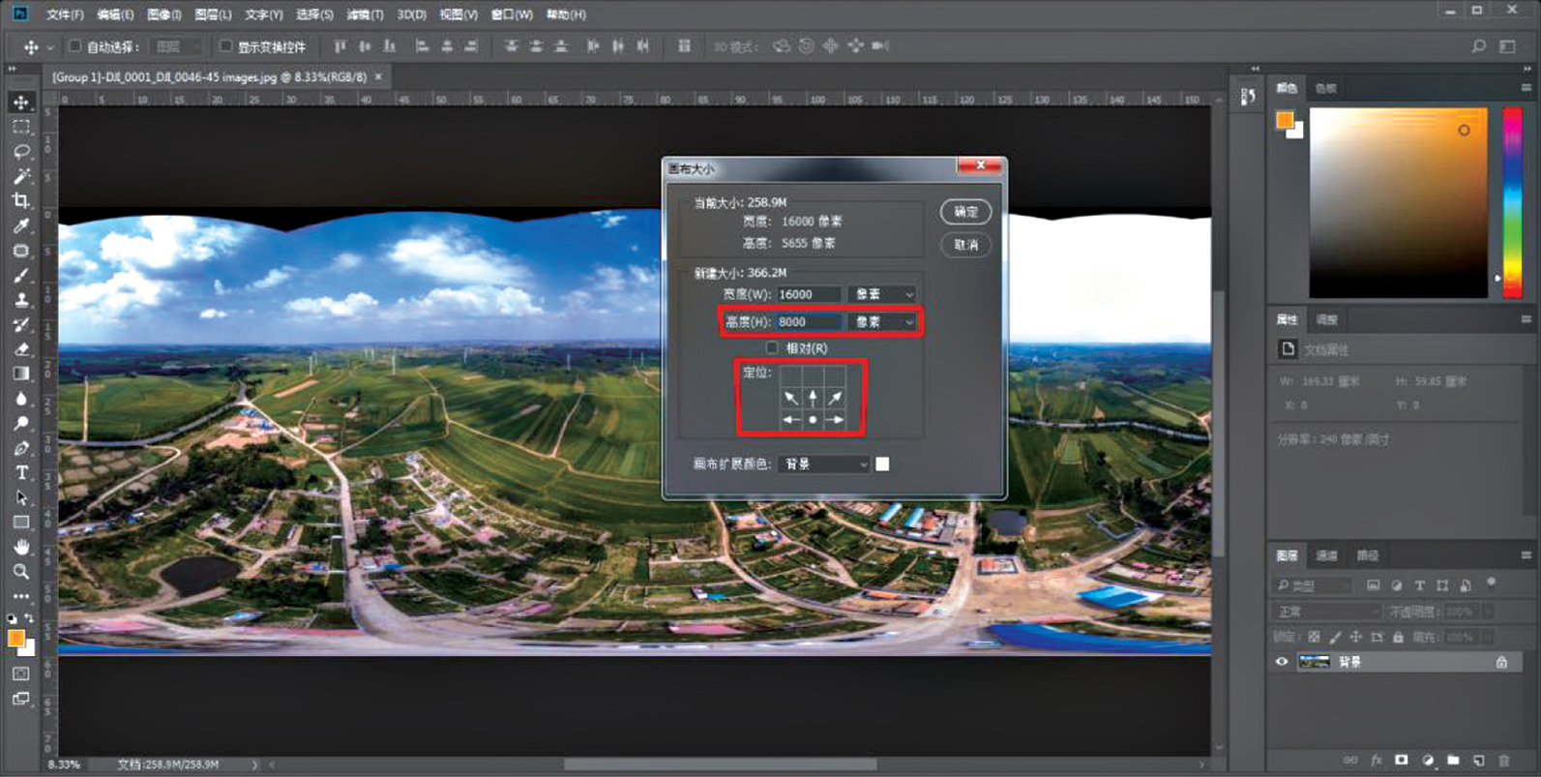Image resolution: width=1541 pixels, height=777 pixels.
Task: Click the canvas extension color swatch
Action: click(x=882, y=464)
